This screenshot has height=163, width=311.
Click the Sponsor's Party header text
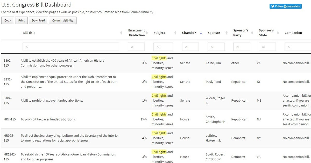241,33
